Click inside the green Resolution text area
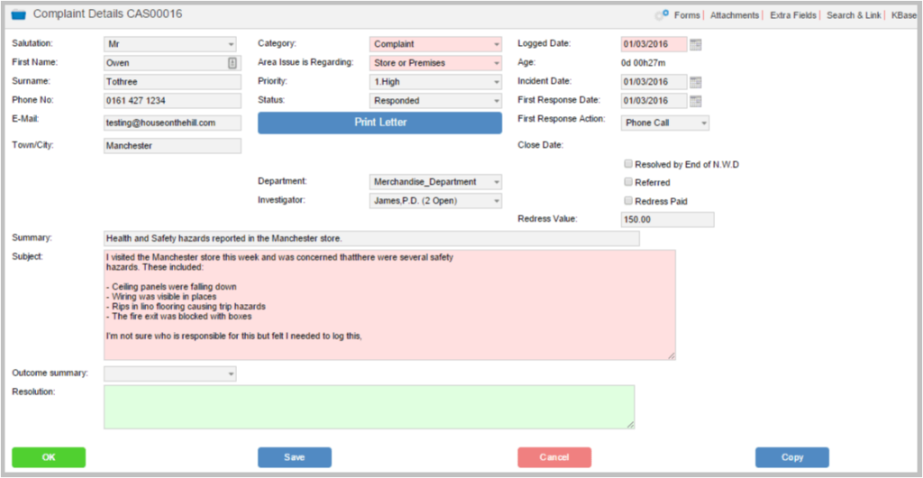Screen dimensions: 923x478 point(369,407)
